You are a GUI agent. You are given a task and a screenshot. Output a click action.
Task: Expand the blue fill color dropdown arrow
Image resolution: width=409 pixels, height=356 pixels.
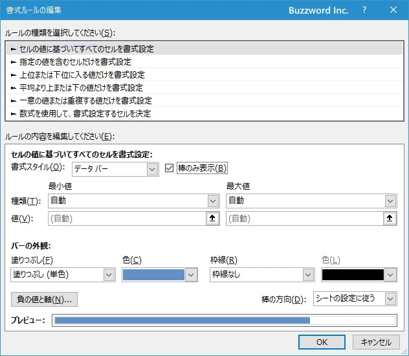pos(191,274)
